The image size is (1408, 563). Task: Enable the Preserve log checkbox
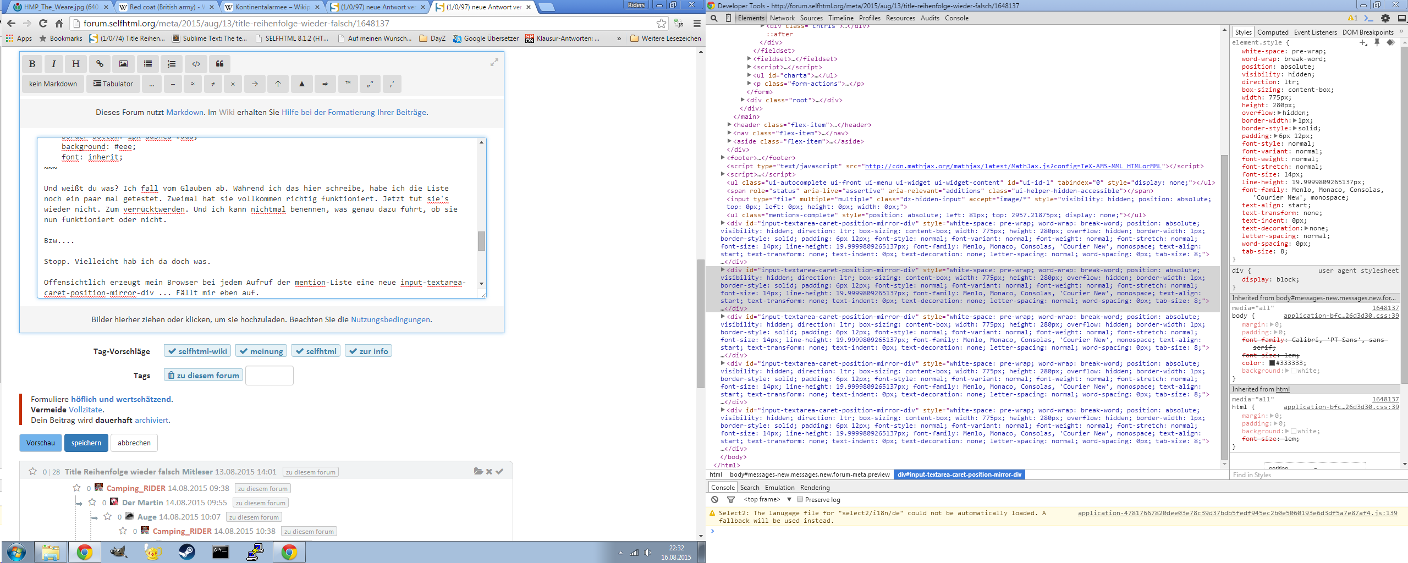click(x=800, y=500)
